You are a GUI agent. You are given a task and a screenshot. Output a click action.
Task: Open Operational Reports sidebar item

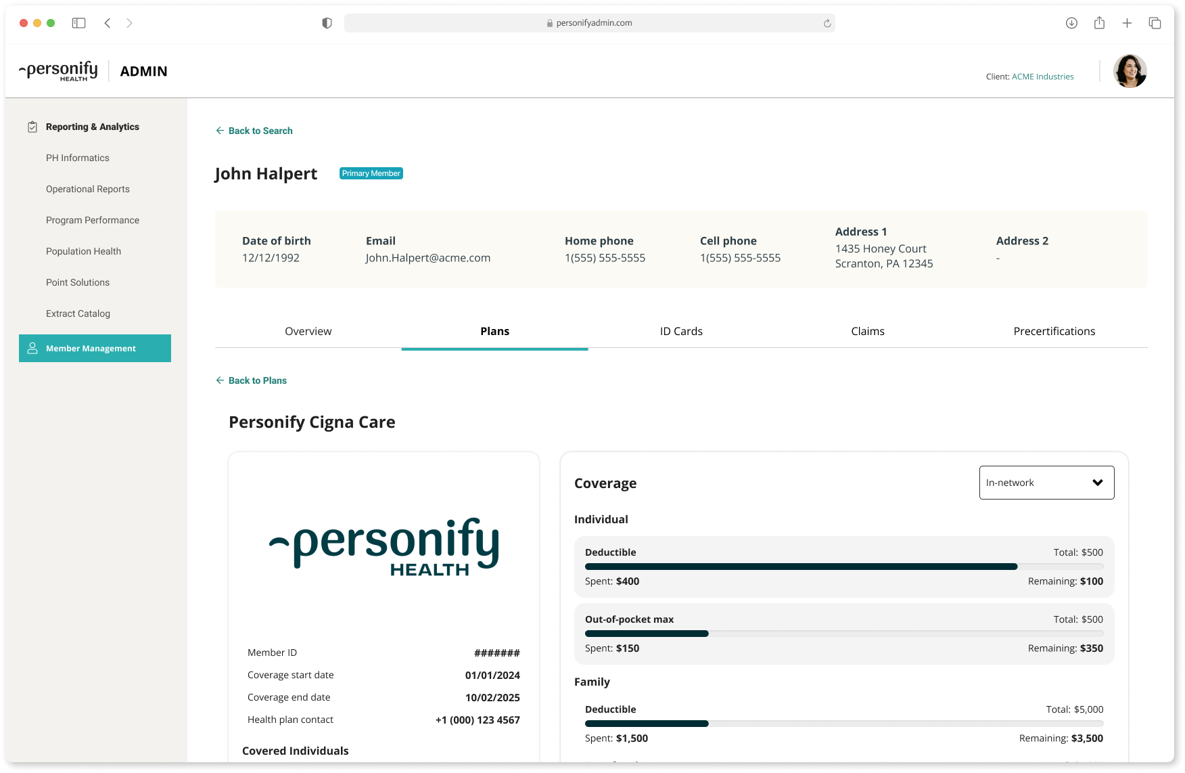tap(88, 189)
